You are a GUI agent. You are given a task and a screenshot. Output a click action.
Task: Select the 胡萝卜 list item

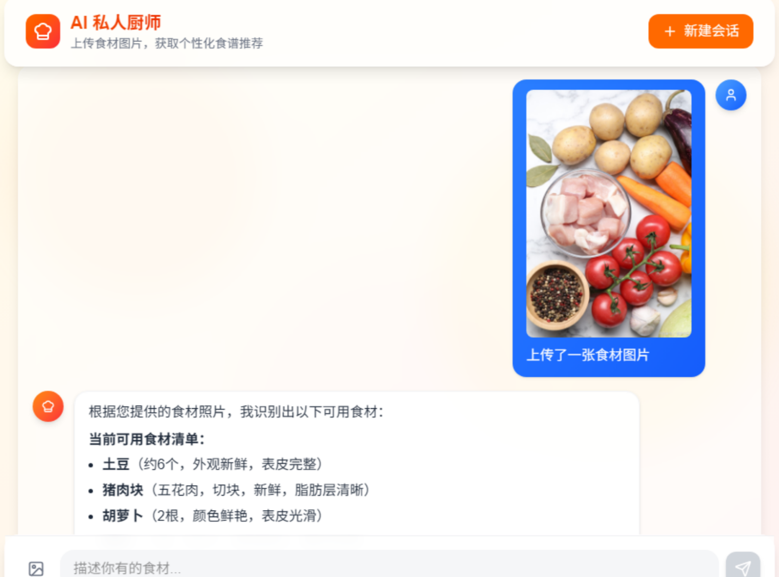click(x=212, y=516)
